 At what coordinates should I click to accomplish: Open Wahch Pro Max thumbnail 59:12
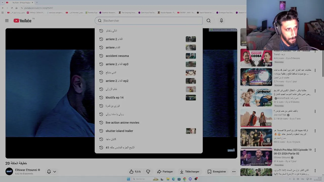point(256,157)
